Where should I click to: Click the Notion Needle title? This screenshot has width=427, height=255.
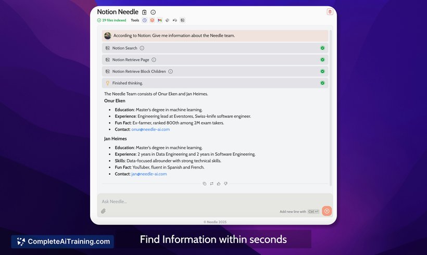click(118, 12)
